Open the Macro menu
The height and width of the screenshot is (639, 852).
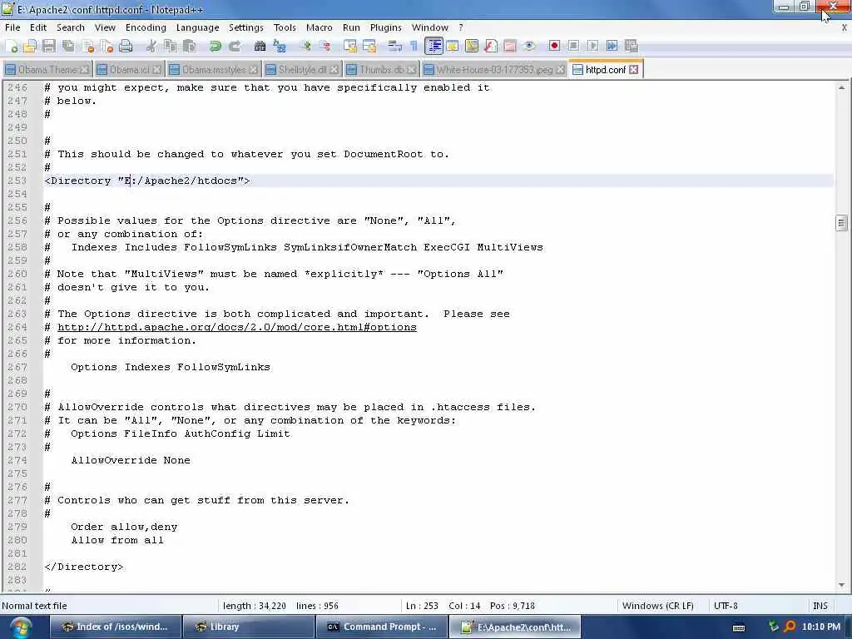coord(319,27)
